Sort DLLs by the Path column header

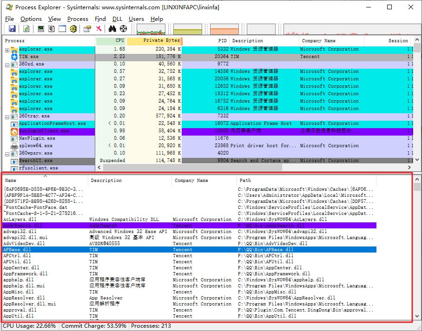(x=245, y=181)
